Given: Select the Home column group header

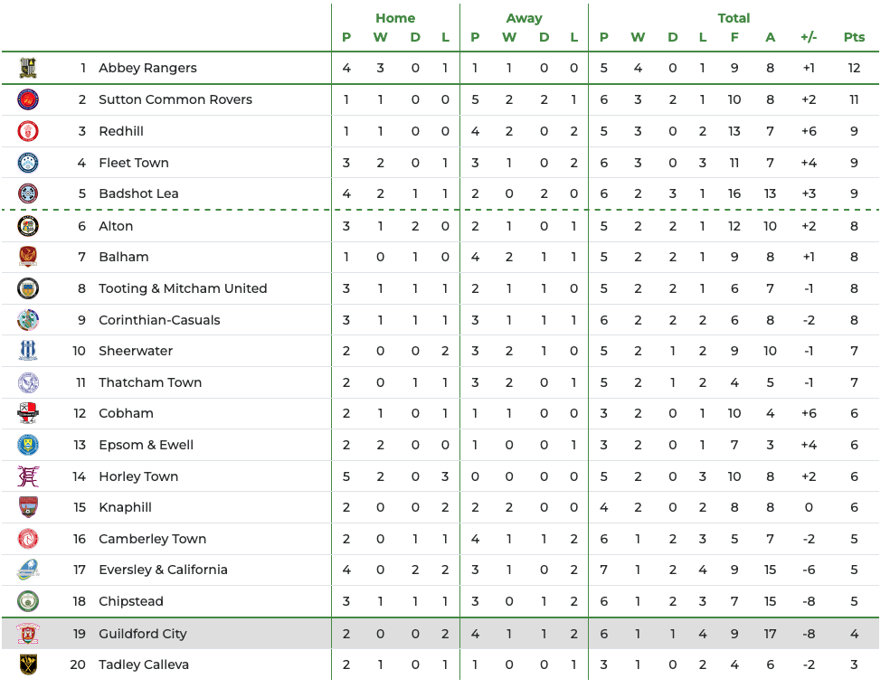Looking at the screenshot, I should (x=395, y=18).
